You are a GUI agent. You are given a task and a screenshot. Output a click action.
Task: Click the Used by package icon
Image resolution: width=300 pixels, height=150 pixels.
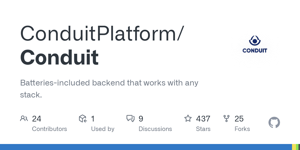83,118
